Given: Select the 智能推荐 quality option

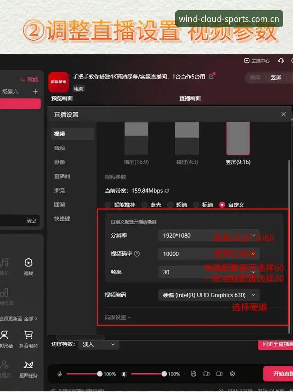Looking at the screenshot, I should [120, 205].
